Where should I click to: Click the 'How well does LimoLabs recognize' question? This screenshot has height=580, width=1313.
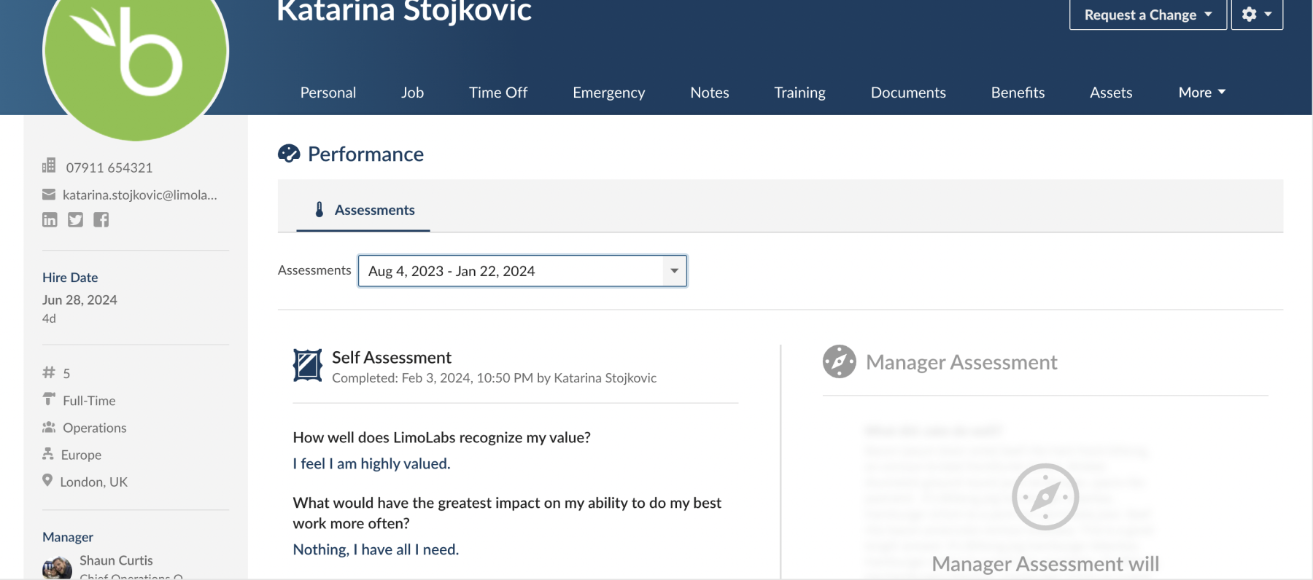coord(441,437)
